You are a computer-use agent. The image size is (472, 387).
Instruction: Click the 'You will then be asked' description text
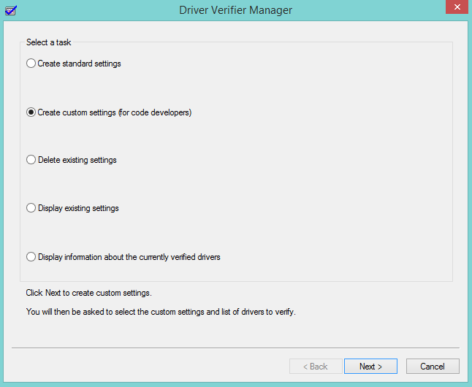point(160,312)
